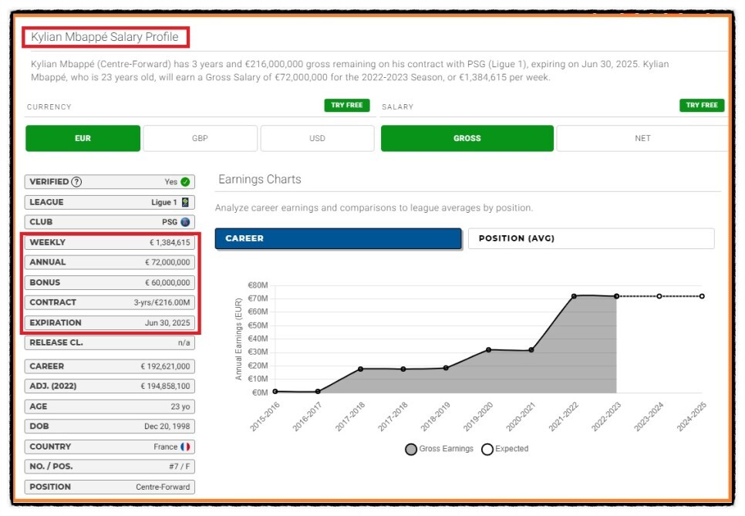This screenshot has height=516, width=745.
Task: Click the 2022-2023 data point on chart
Action: point(617,296)
